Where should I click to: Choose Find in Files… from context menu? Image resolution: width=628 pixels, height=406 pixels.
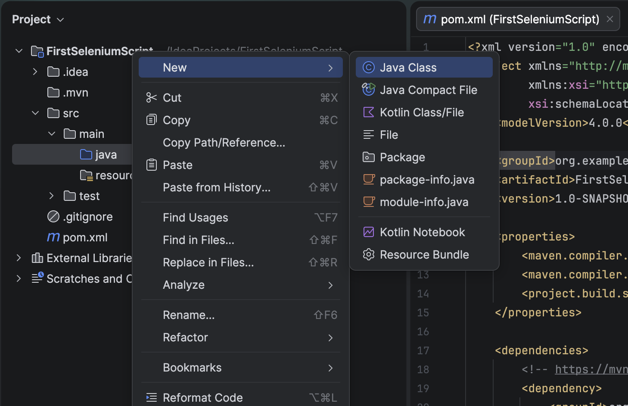[x=199, y=240]
